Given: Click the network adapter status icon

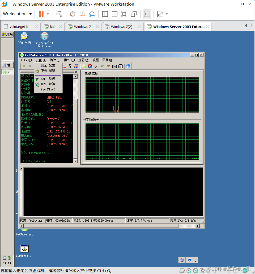Looking at the screenshot, I should pos(202,271).
